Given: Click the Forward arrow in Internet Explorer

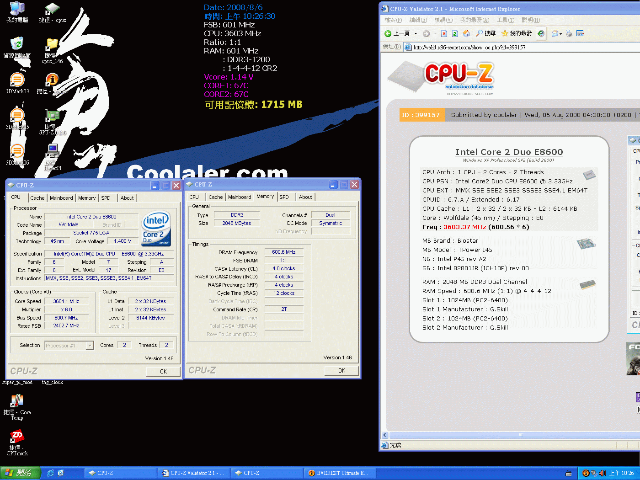Looking at the screenshot, I should (x=426, y=33).
